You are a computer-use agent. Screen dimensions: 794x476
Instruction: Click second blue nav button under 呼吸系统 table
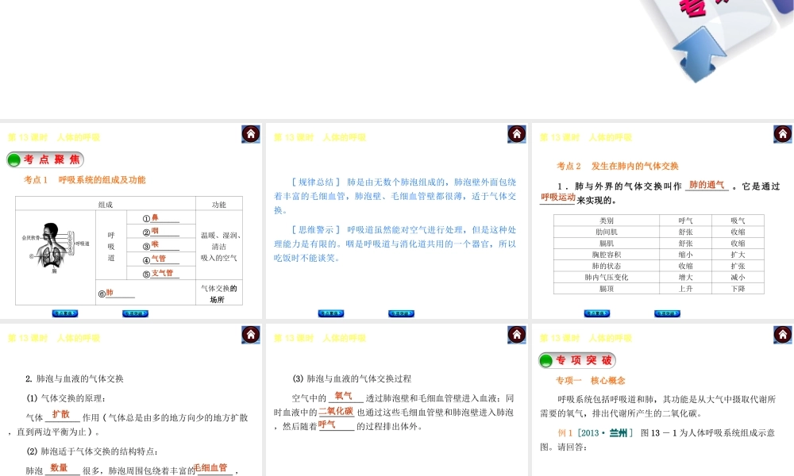[135, 313]
